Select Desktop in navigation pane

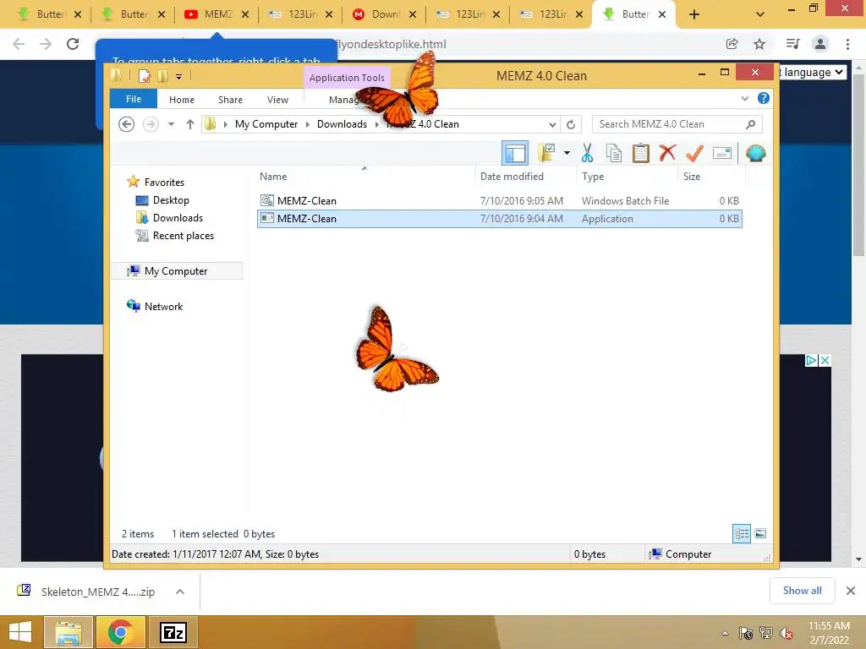pyautogui.click(x=171, y=199)
